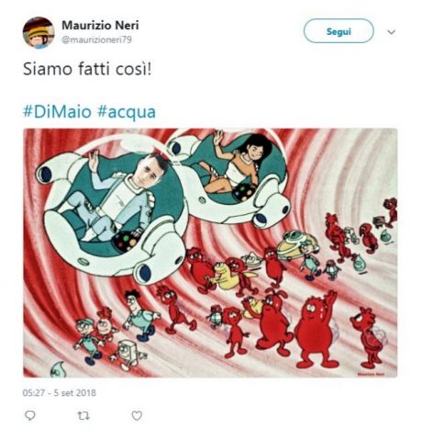Click the blue-suited tall character with black hair
This screenshot has width=422, height=441.
(140, 315)
